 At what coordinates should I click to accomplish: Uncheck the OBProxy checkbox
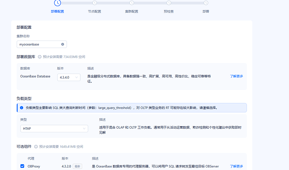(22, 166)
